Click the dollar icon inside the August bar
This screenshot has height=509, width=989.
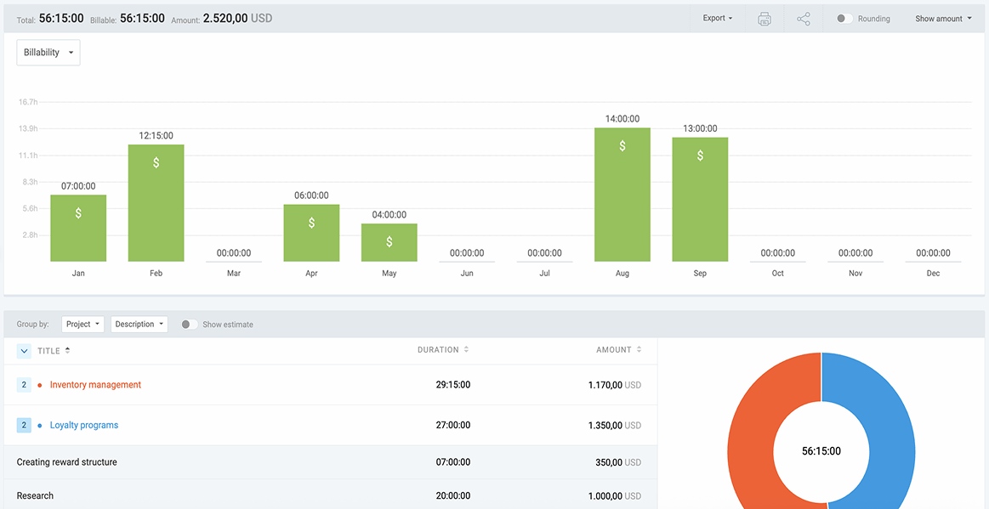tap(622, 144)
